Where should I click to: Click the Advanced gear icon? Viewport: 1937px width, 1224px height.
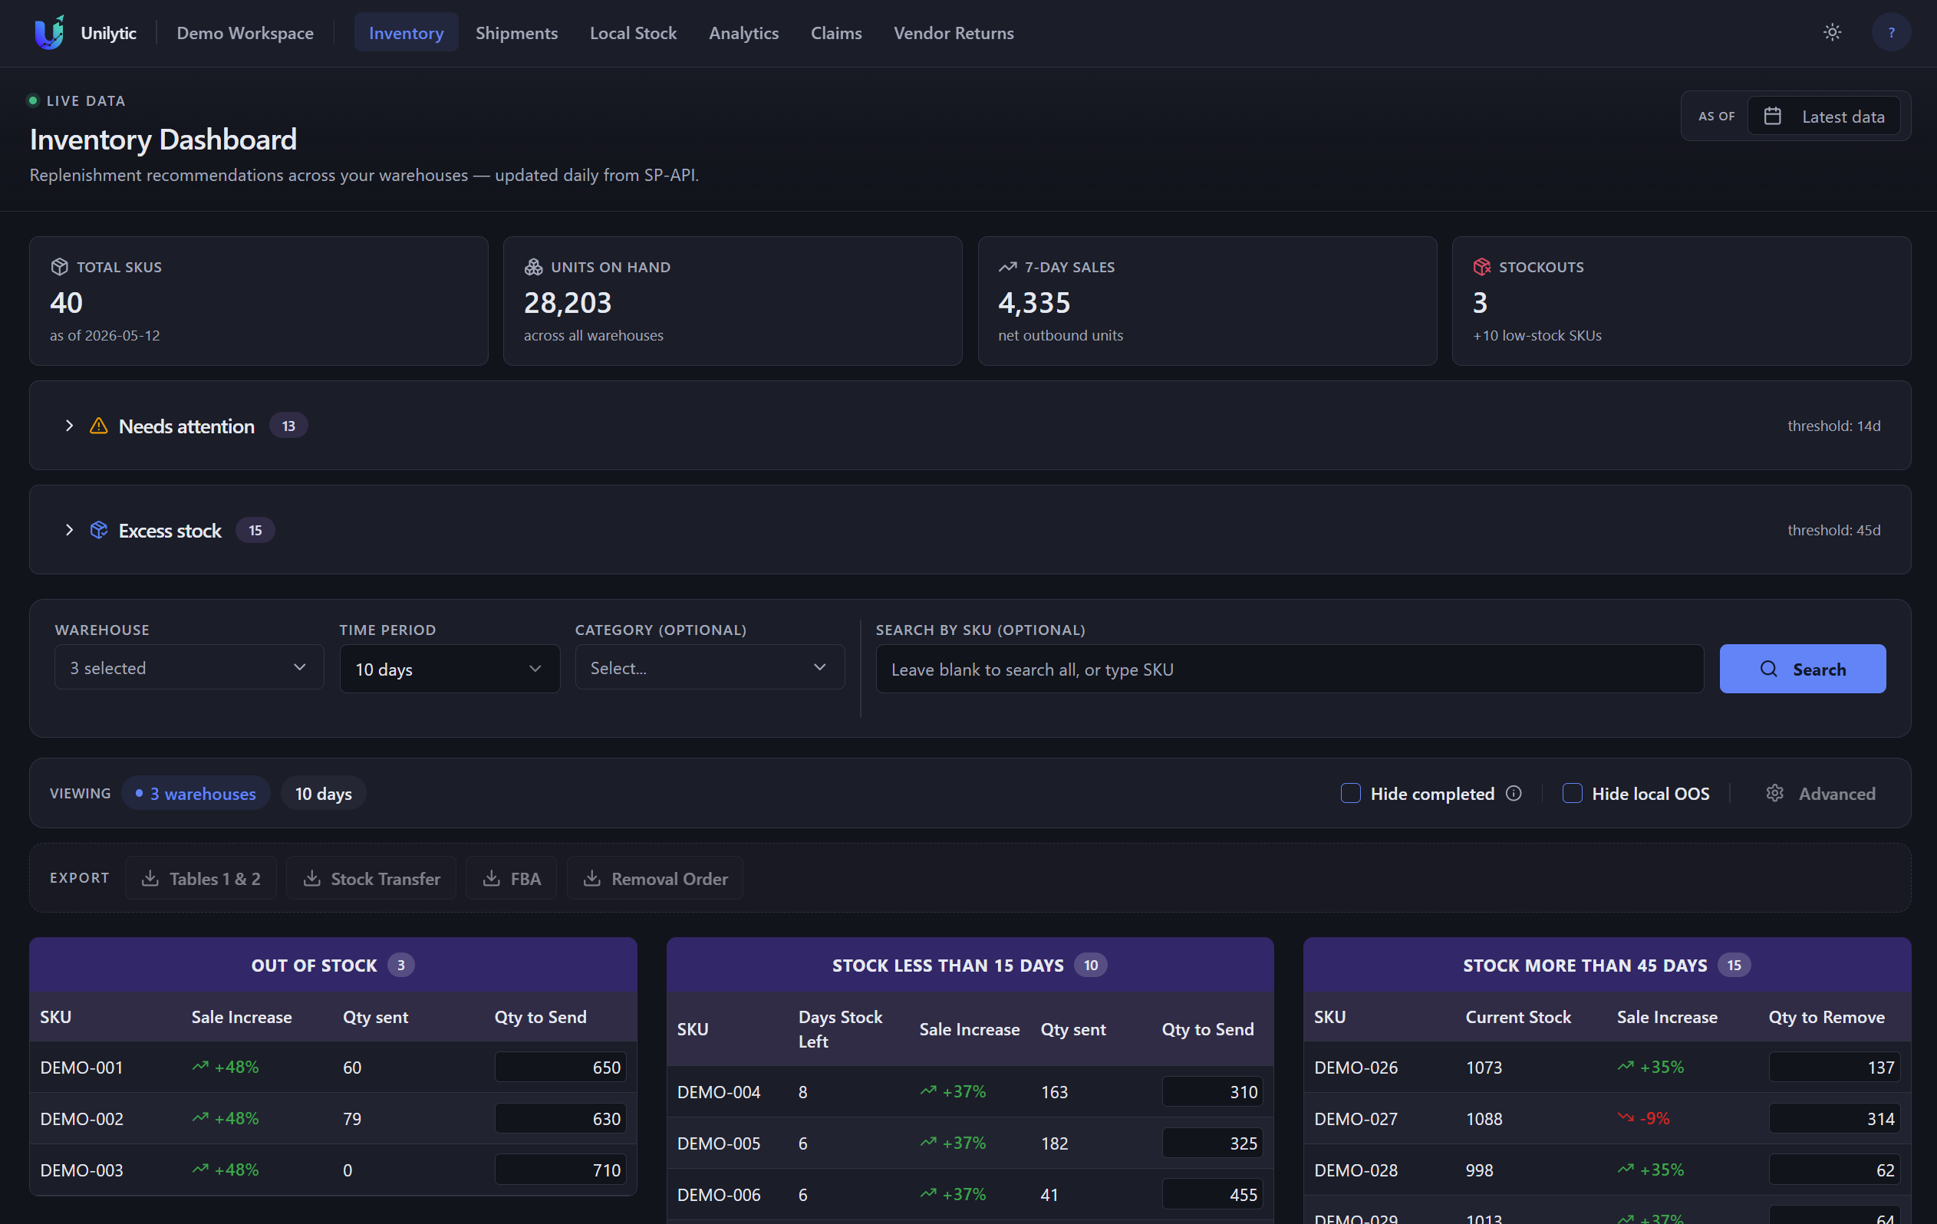pos(1774,793)
